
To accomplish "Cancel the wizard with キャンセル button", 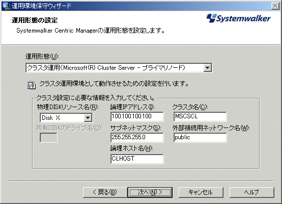I will (201, 192).
